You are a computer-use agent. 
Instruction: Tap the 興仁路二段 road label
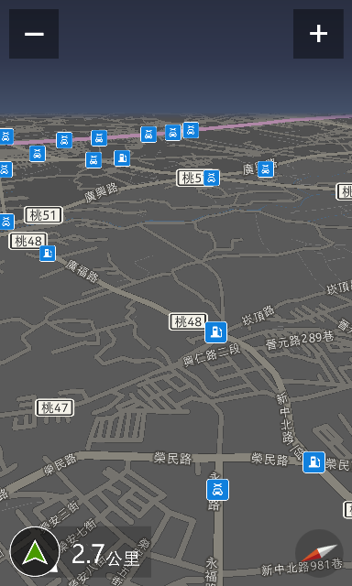212,355
